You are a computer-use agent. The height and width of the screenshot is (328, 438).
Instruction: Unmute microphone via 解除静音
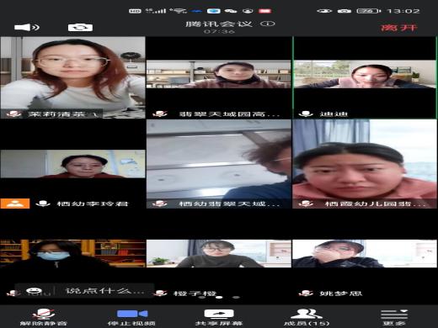(x=43, y=317)
